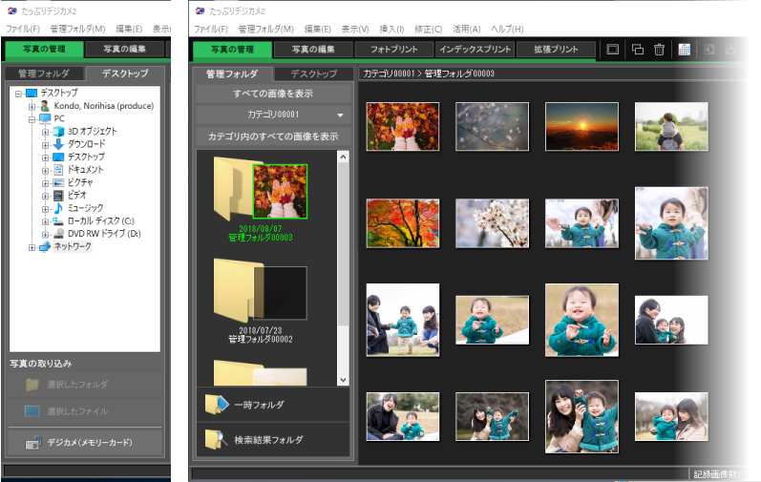Switch to the 写真の編集 tab
The image size is (761, 482).
tap(313, 50)
